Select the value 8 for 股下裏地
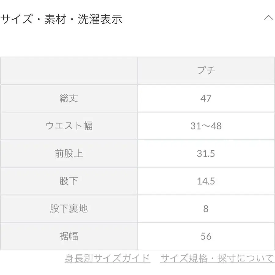The height and width of the screenshot is (275, 275). point(207,209)
